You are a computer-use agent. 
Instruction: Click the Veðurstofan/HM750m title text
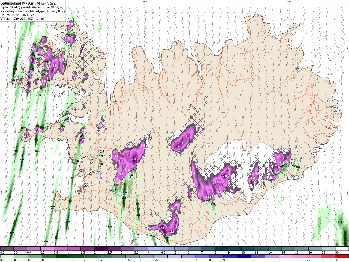point(17,3)
